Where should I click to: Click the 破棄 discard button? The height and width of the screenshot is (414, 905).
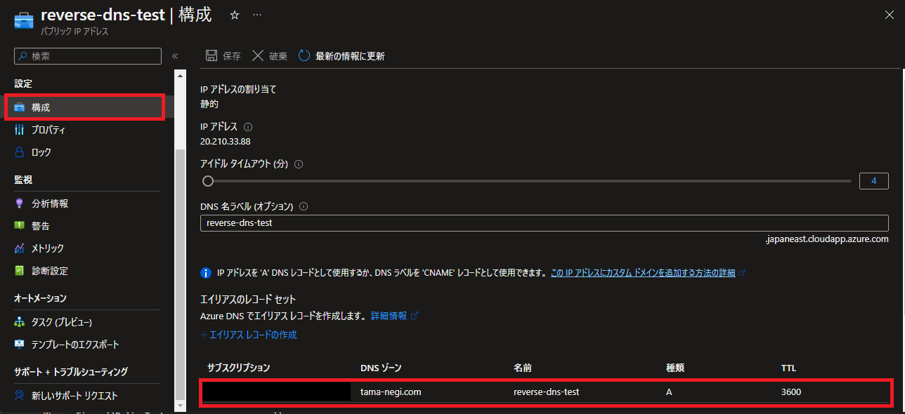pos(270,56)
